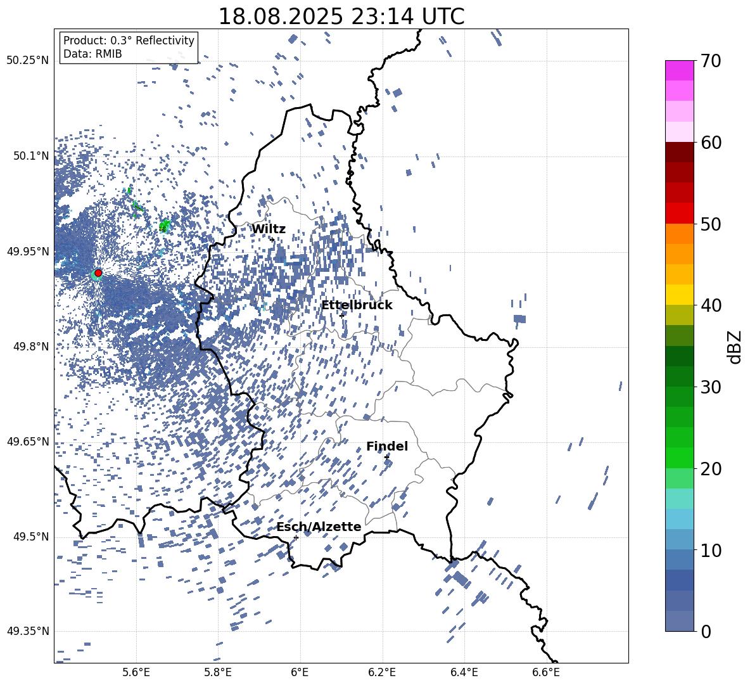
Task: Click the 6.2°E longitude label
Action: click(382, 672)
